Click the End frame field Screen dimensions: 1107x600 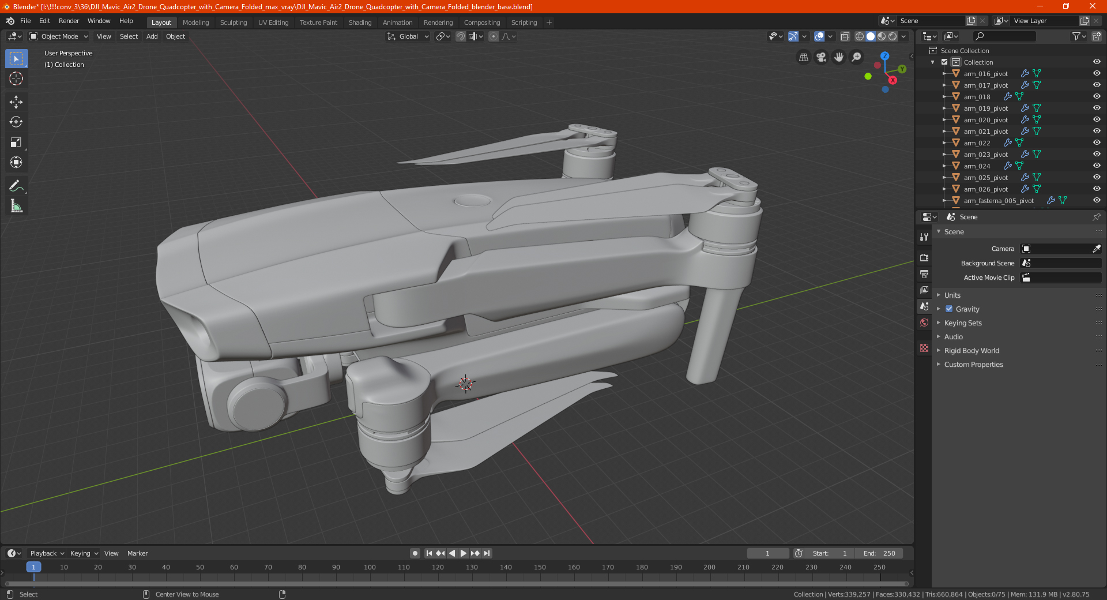point(879,553)
